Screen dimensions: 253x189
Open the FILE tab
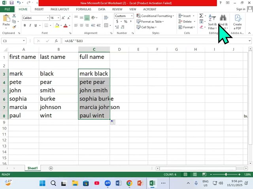(7, 9)
